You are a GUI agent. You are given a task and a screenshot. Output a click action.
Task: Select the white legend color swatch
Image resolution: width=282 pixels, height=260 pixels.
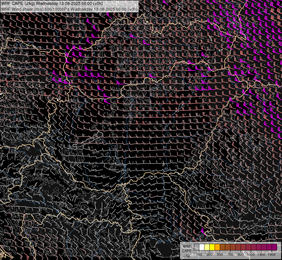coord(202,247)
